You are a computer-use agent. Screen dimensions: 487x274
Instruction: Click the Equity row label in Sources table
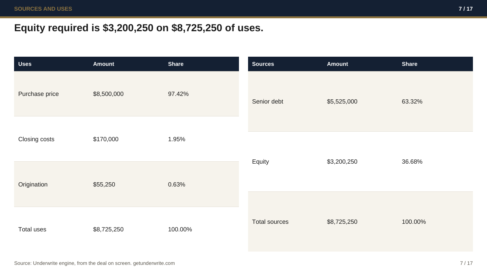tap(261, 162)
